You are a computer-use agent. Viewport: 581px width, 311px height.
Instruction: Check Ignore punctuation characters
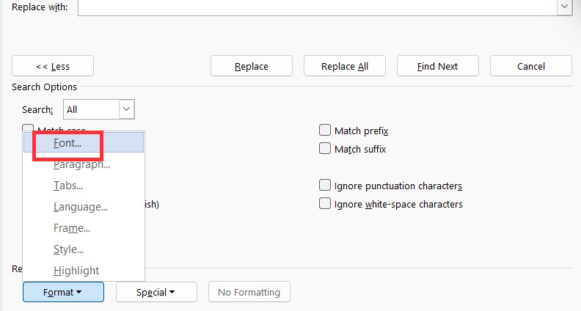[x=325, y=186]
